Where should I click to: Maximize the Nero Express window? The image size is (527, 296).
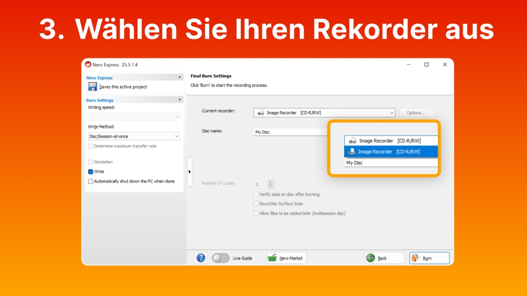point(426,65)
